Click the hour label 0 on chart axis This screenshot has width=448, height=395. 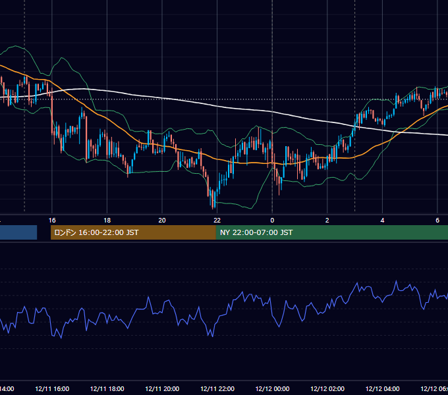click(272, 221)
